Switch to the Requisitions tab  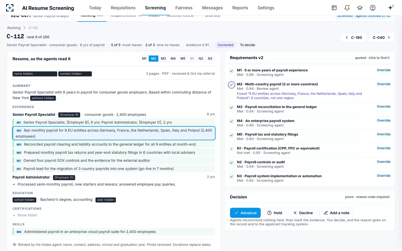point(123,8)
